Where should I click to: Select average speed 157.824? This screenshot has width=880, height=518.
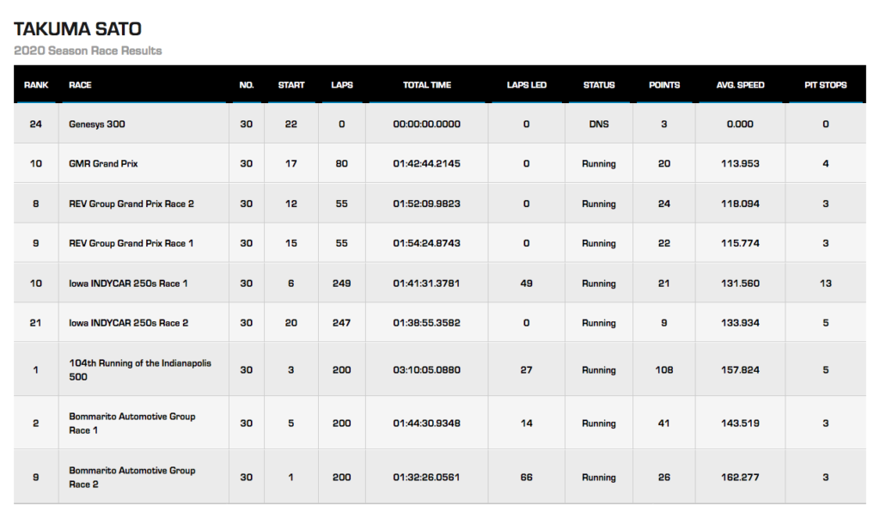pyautogui.click(x=740, y=370)
